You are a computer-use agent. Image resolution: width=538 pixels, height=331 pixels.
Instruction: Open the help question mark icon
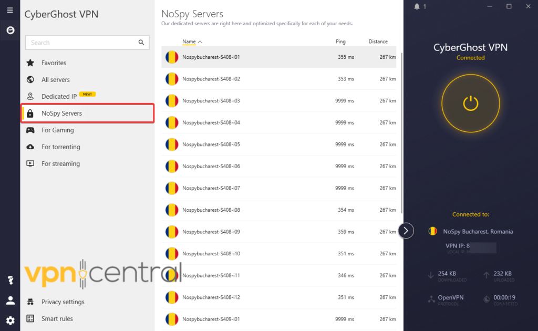point(10,281)
